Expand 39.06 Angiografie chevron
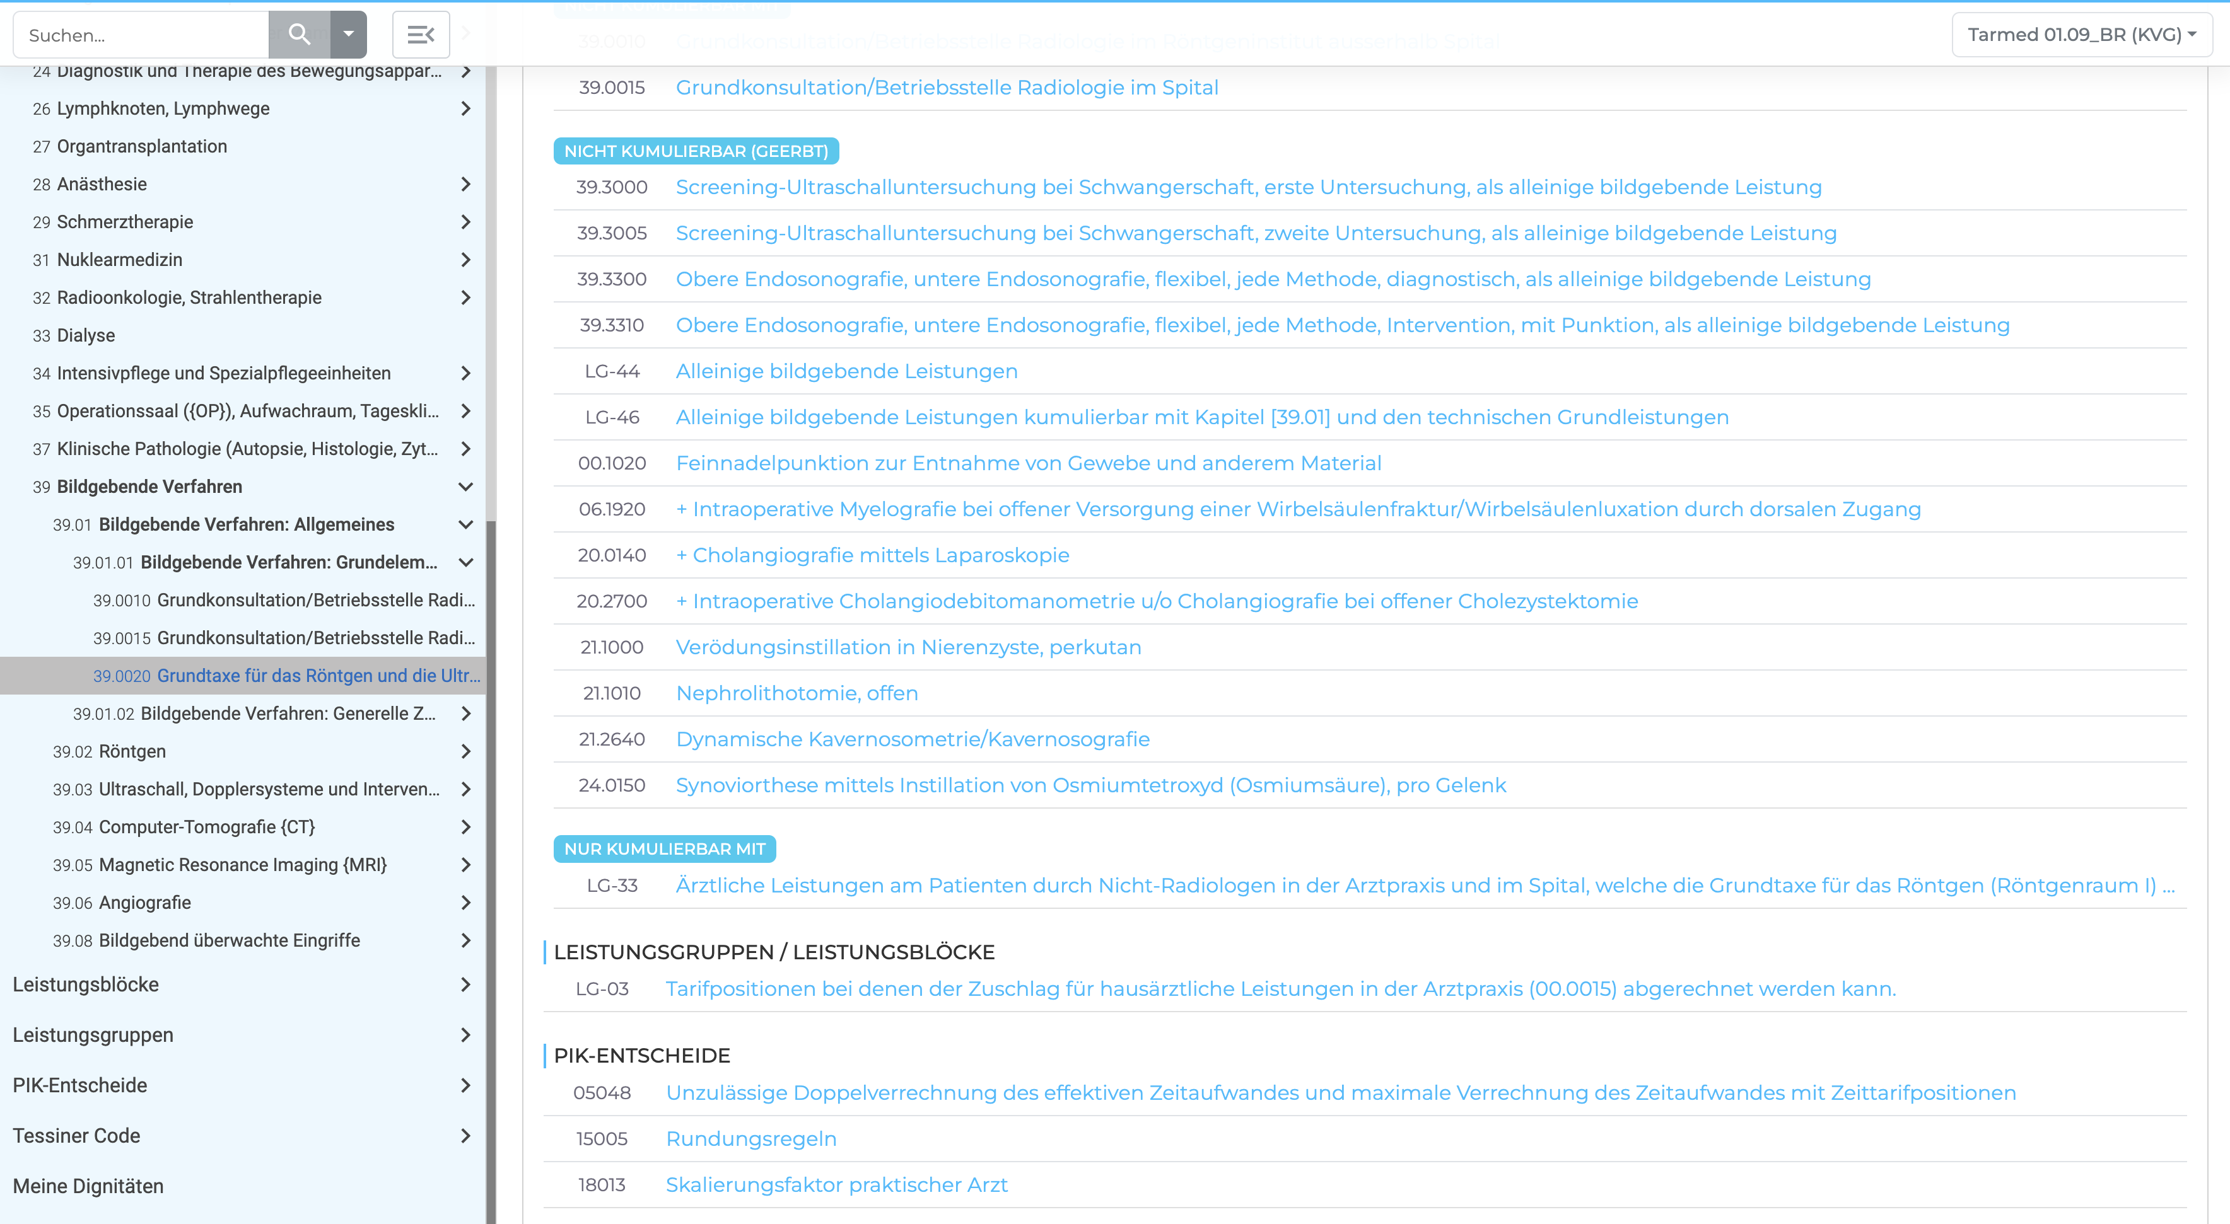The height and width of the screenshot is (1224, 2230). point(465,902)
